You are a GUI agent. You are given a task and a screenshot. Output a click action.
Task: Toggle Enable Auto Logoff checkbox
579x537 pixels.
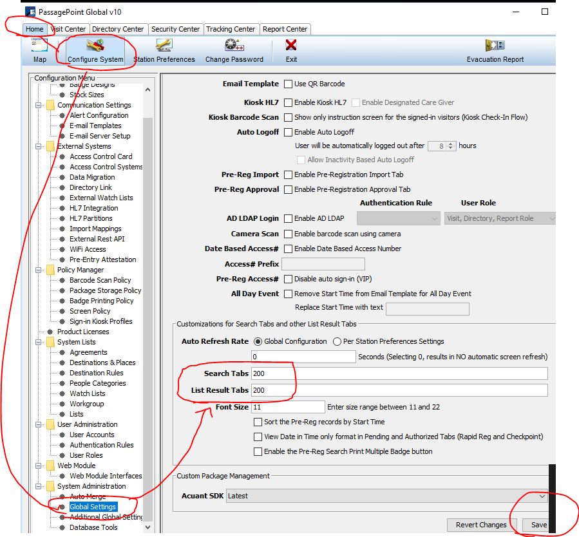click(x=288, y=132)
